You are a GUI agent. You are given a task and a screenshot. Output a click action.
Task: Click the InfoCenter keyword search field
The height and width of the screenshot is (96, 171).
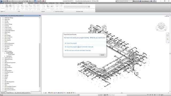[x=125, y=1]
